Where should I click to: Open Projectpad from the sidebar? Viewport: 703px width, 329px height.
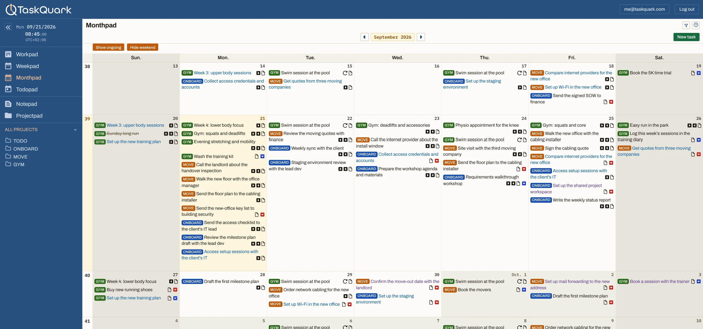click(29, 116)
